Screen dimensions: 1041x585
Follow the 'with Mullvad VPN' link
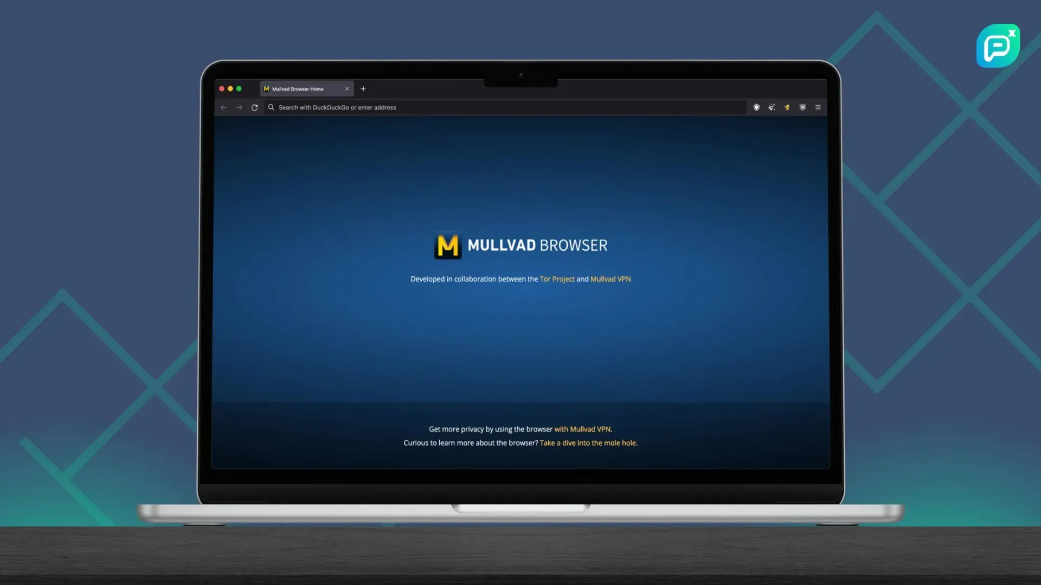[x=583, y=429]
